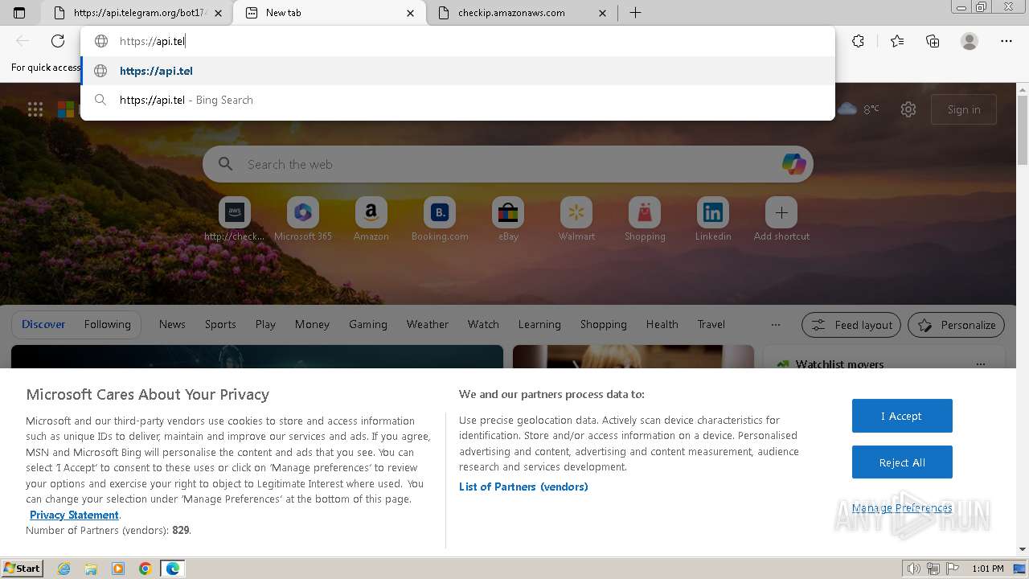Open the Favorites star icon
Image resolution: width=1029 pixels, height=579 pixels.
pyautogui.click(x=897, y=41)
